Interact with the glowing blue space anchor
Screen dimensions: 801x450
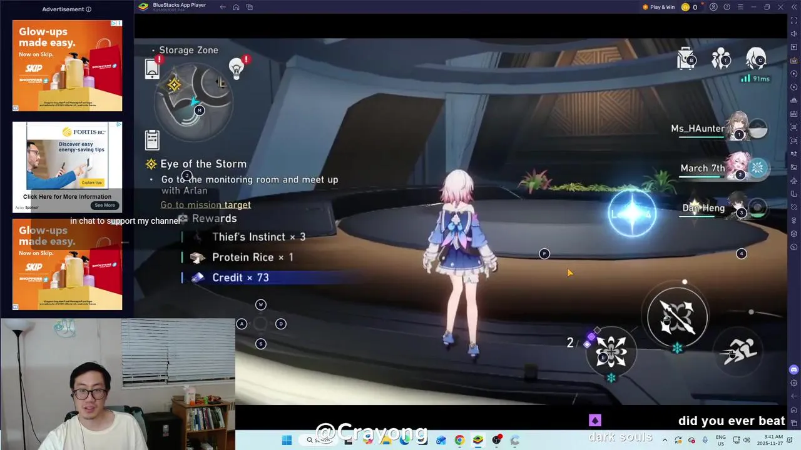click(x=632, y=213)
